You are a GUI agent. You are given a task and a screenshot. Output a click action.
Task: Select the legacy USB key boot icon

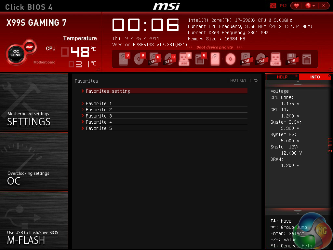pos(276,59)
